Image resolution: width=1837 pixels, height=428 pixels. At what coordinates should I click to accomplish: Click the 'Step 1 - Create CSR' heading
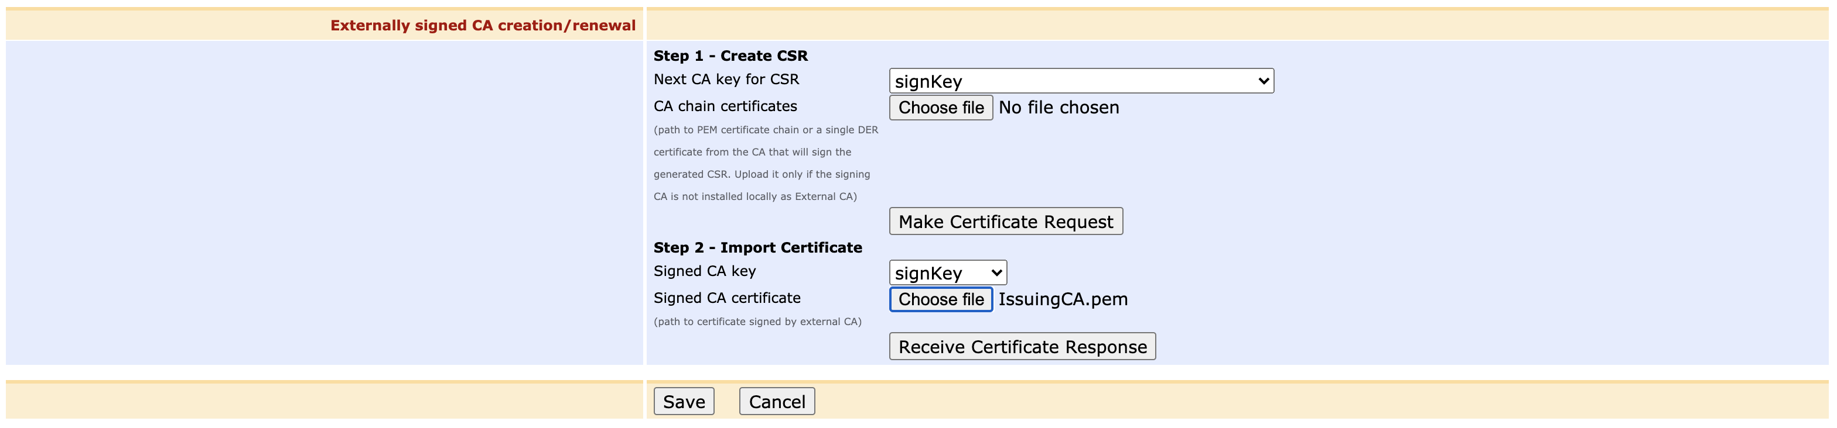tap(730, 56)
